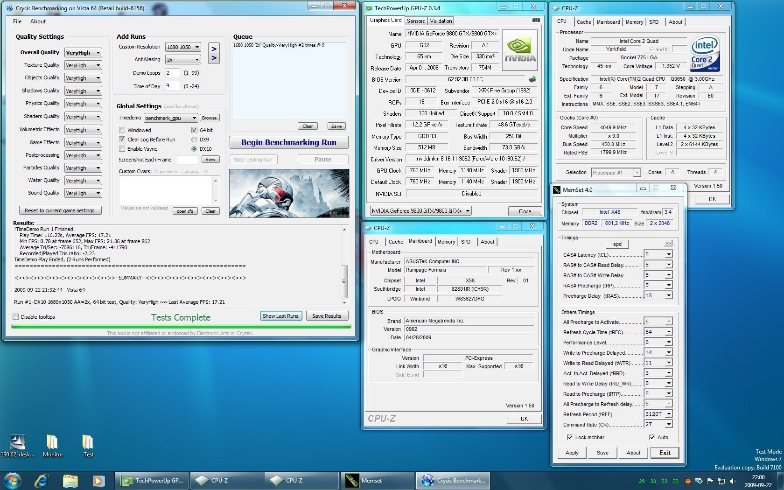Click Save Results button
Image resolution: width=784 pixels, height=490 pixels.
point(327,316)
